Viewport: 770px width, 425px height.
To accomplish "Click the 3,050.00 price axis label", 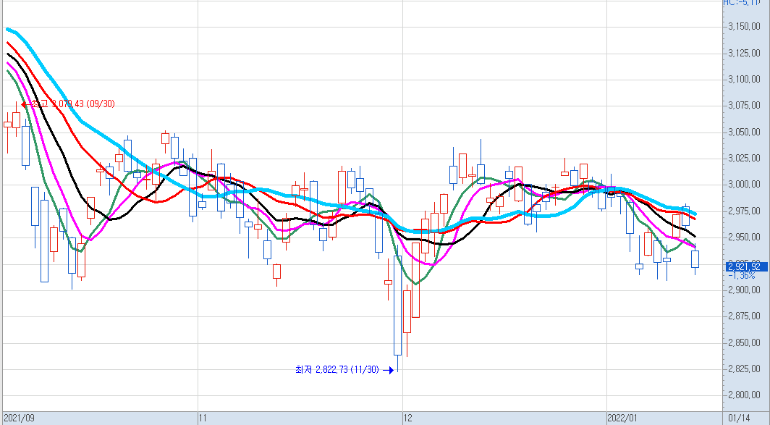I will point(744,132).
